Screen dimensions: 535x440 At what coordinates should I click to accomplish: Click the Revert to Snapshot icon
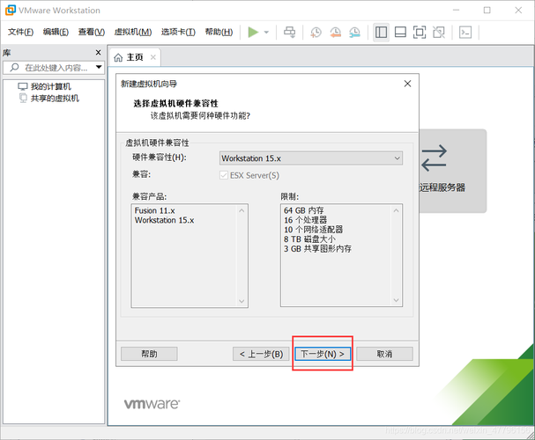[336, 33]
